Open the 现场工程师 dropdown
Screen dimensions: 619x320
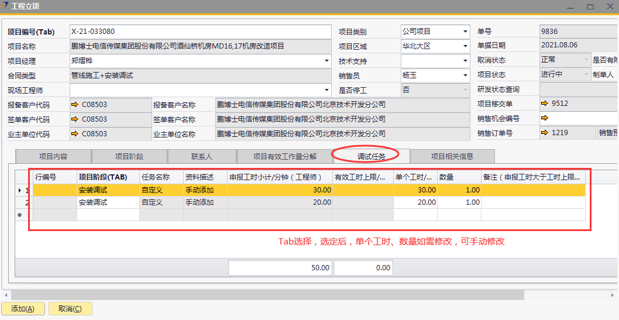pos(326,90)
